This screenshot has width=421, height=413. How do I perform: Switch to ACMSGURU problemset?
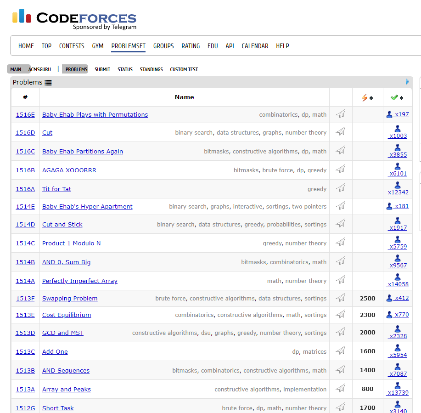(39, 69)
